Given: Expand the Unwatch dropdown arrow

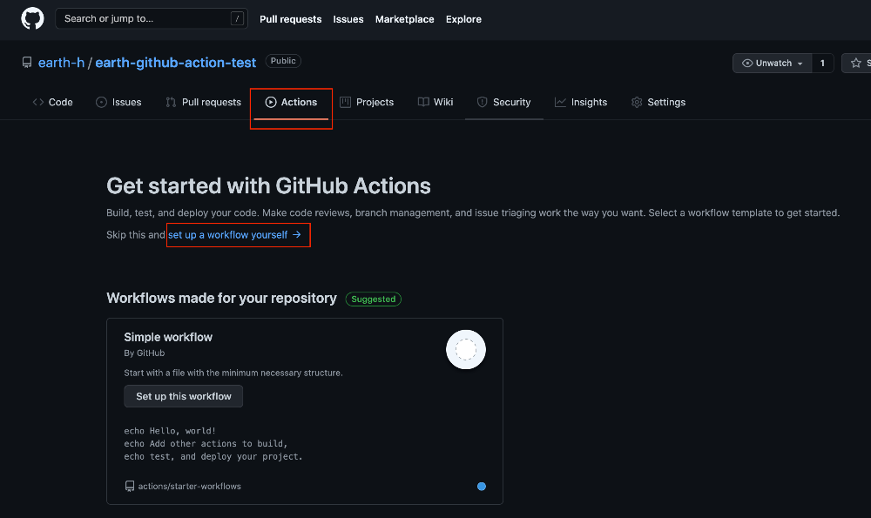Looking at the screenshot, I should [800, 64].
